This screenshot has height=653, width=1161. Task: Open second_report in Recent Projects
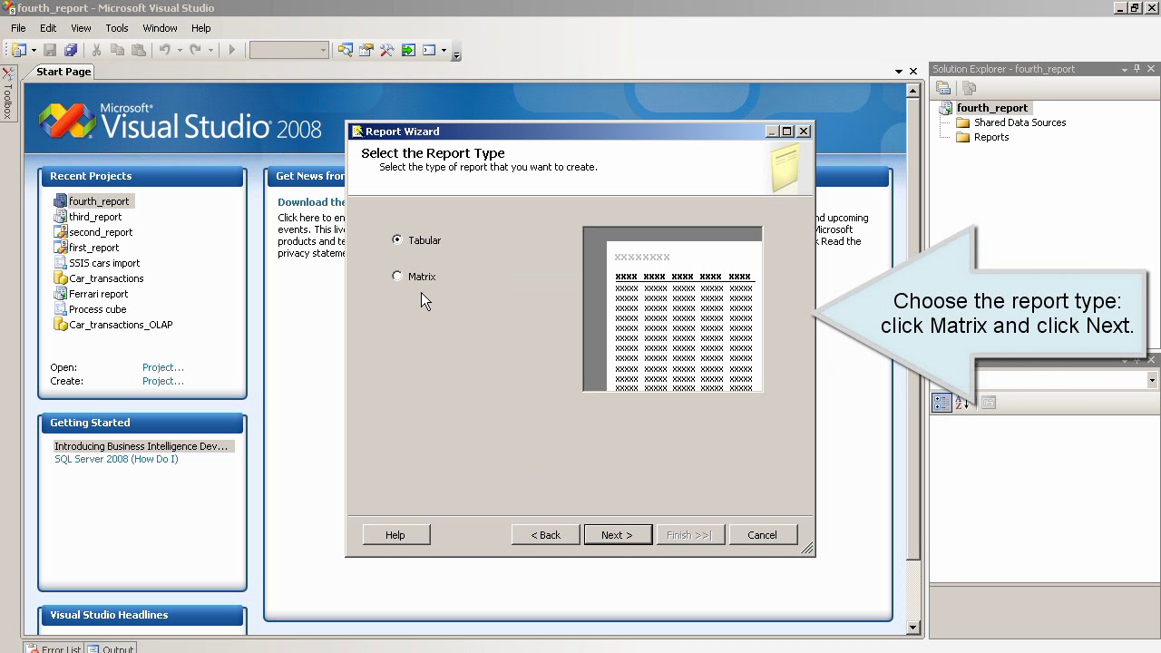click(101, 232)
